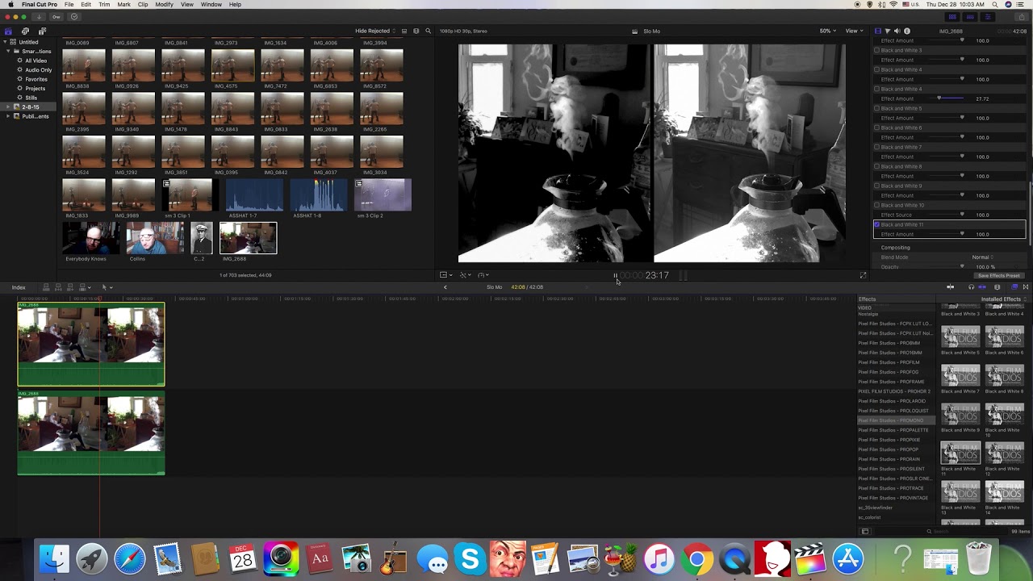Open the Modify menu
Screen dimensions: 1033x581
point(164,5)
